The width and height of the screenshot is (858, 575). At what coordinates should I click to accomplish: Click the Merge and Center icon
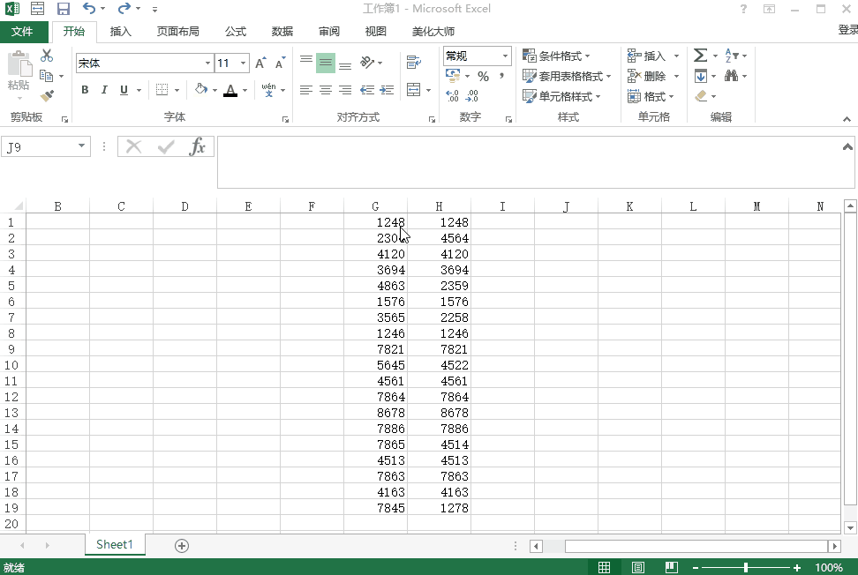414,90
